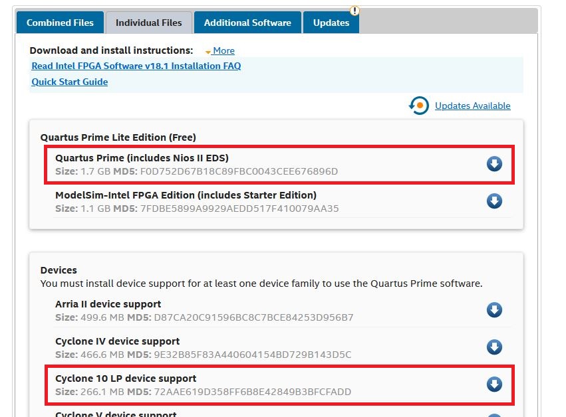The image size is (566, 417).
Task: Select the Individual Files tab
Action: coord(148,23)
